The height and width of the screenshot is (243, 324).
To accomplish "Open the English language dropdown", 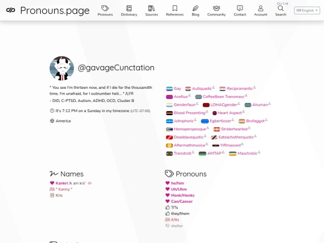I will click(x=307, y=10).
